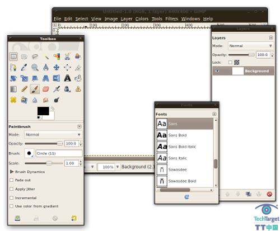Select the Crop tool
The width and height of the screenshot is (280, 231).
tap(78, 68)
